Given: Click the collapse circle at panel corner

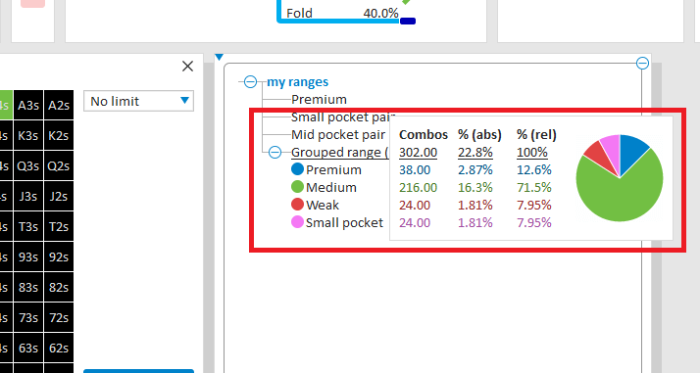Looking at the screenshot, I should click(x=642, y=64).
